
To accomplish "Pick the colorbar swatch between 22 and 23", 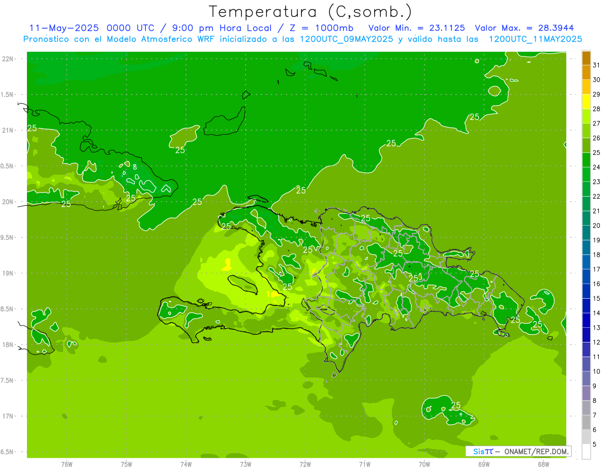I will click(x=586, y=189).
